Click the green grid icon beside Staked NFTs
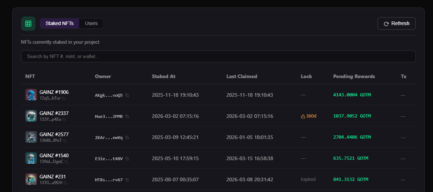The width and height of the screenshot is (433, 192). 28,24
